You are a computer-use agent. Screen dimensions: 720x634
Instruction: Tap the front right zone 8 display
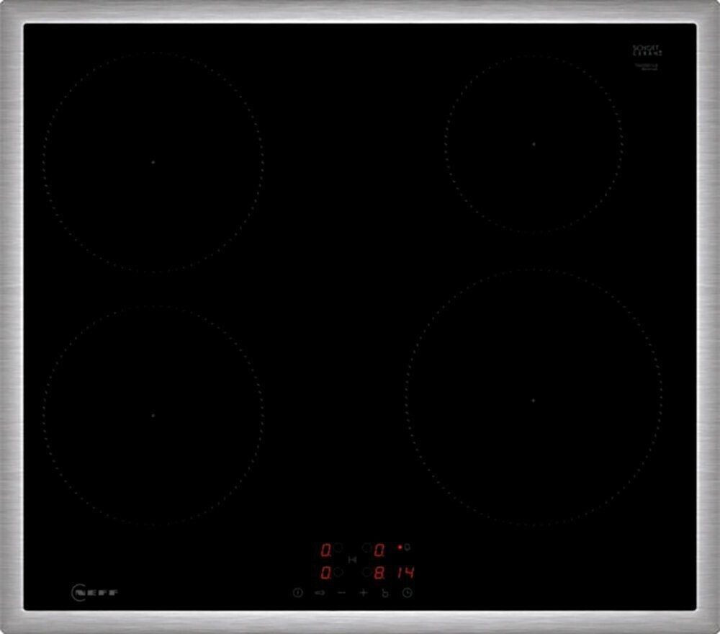tap(379, 573)
